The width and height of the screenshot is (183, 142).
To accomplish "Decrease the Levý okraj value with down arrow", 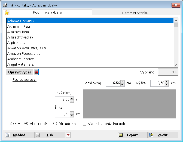I will click(x=72, y=101).
